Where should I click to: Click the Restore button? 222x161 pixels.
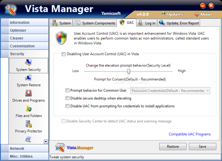click(x=173, y=147)
